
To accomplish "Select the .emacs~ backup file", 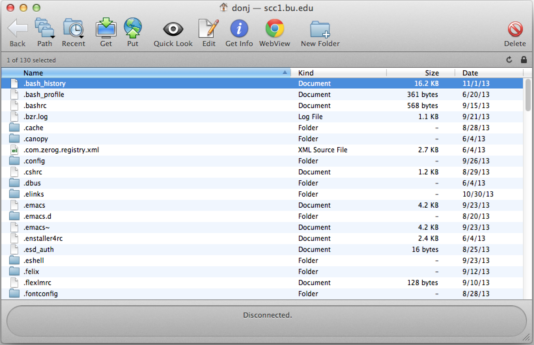I will tap(262, 227).
